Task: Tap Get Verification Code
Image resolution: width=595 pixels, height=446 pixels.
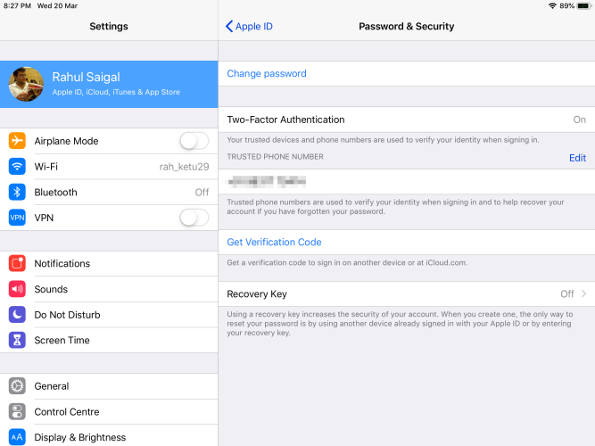Action: click(274, 242)
